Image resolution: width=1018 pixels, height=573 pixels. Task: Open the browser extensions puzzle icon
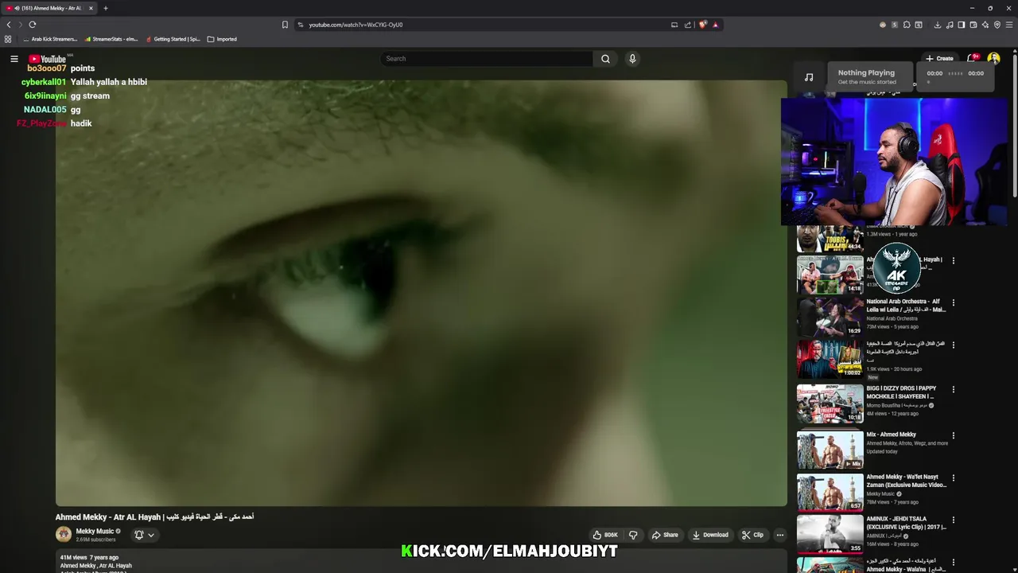tap(907, 25)
